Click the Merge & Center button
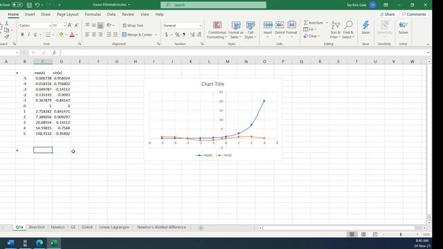443x249 pixels. tap(137, 35)
